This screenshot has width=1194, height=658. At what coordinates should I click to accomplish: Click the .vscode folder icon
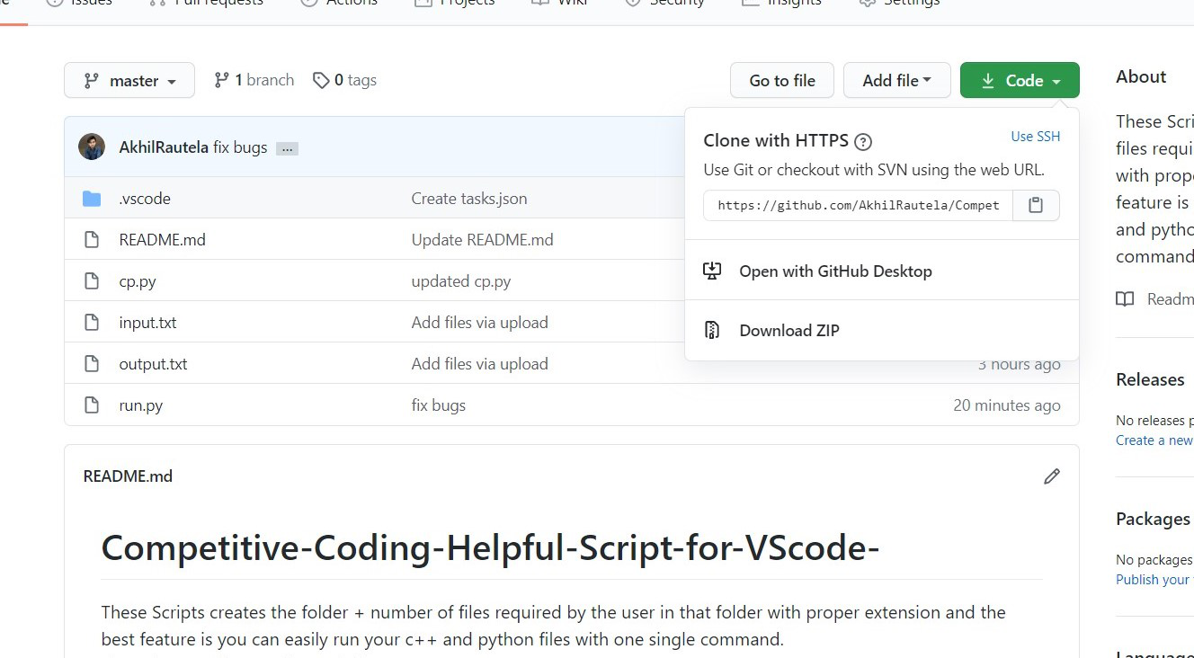[x=92, y=199]
